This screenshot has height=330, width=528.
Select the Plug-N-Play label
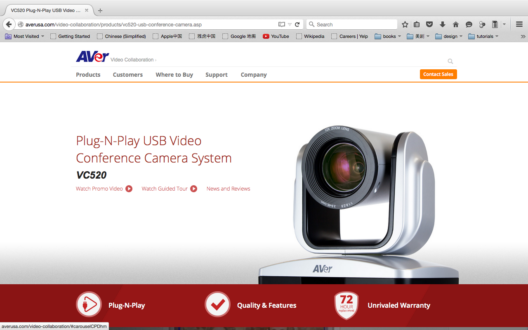coord(127,305)
